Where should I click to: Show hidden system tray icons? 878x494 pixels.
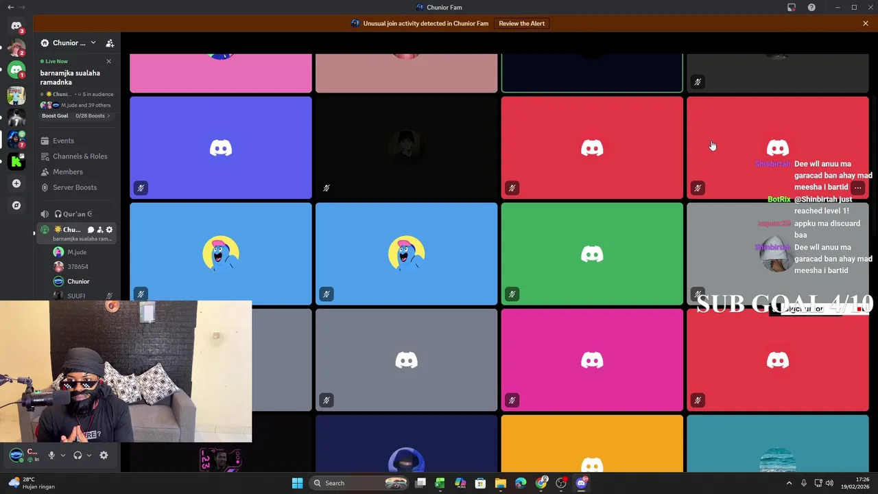click(x=789, y=483)
